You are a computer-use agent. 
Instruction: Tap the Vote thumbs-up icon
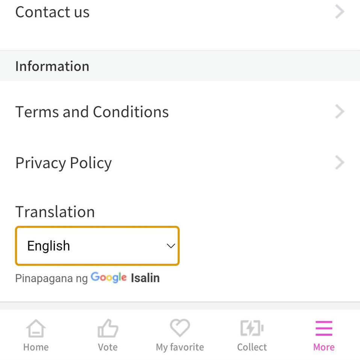pyautogui.click(x=108, y=328)
